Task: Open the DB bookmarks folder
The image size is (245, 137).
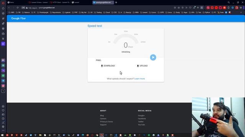Action: click(18, 13)
